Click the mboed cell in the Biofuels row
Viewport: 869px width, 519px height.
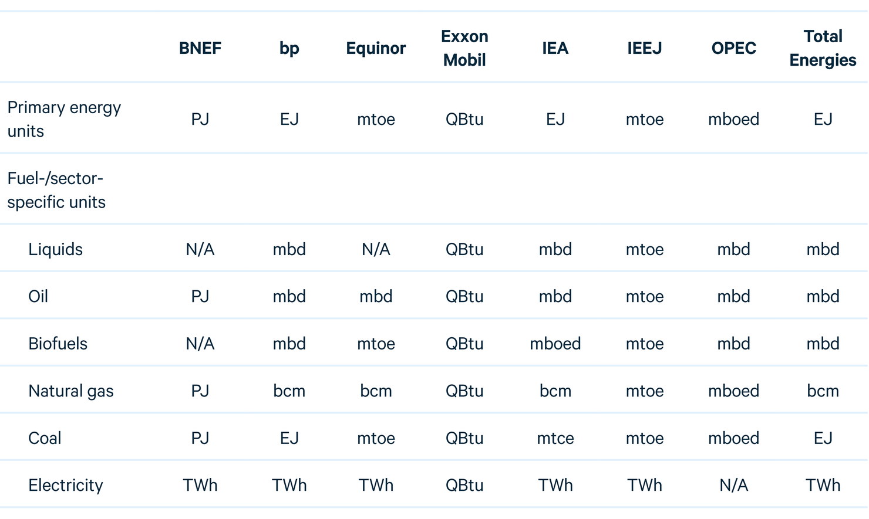pyautogui.click(x=555, y=344)
